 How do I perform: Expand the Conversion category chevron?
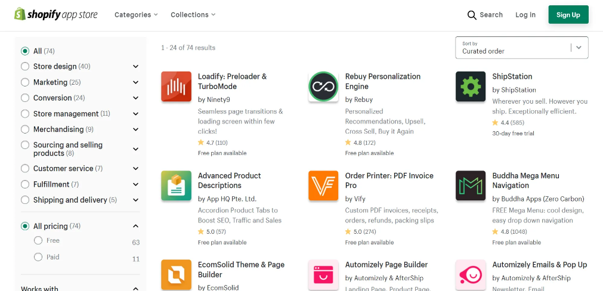pos(135,98)
